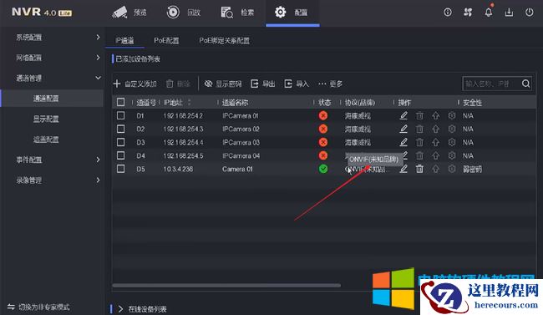Viewport: 543px width, 315px height.
Task: Edit channel D2 with pencil icon
Action: pyautogui.click(x=403, y=129)
